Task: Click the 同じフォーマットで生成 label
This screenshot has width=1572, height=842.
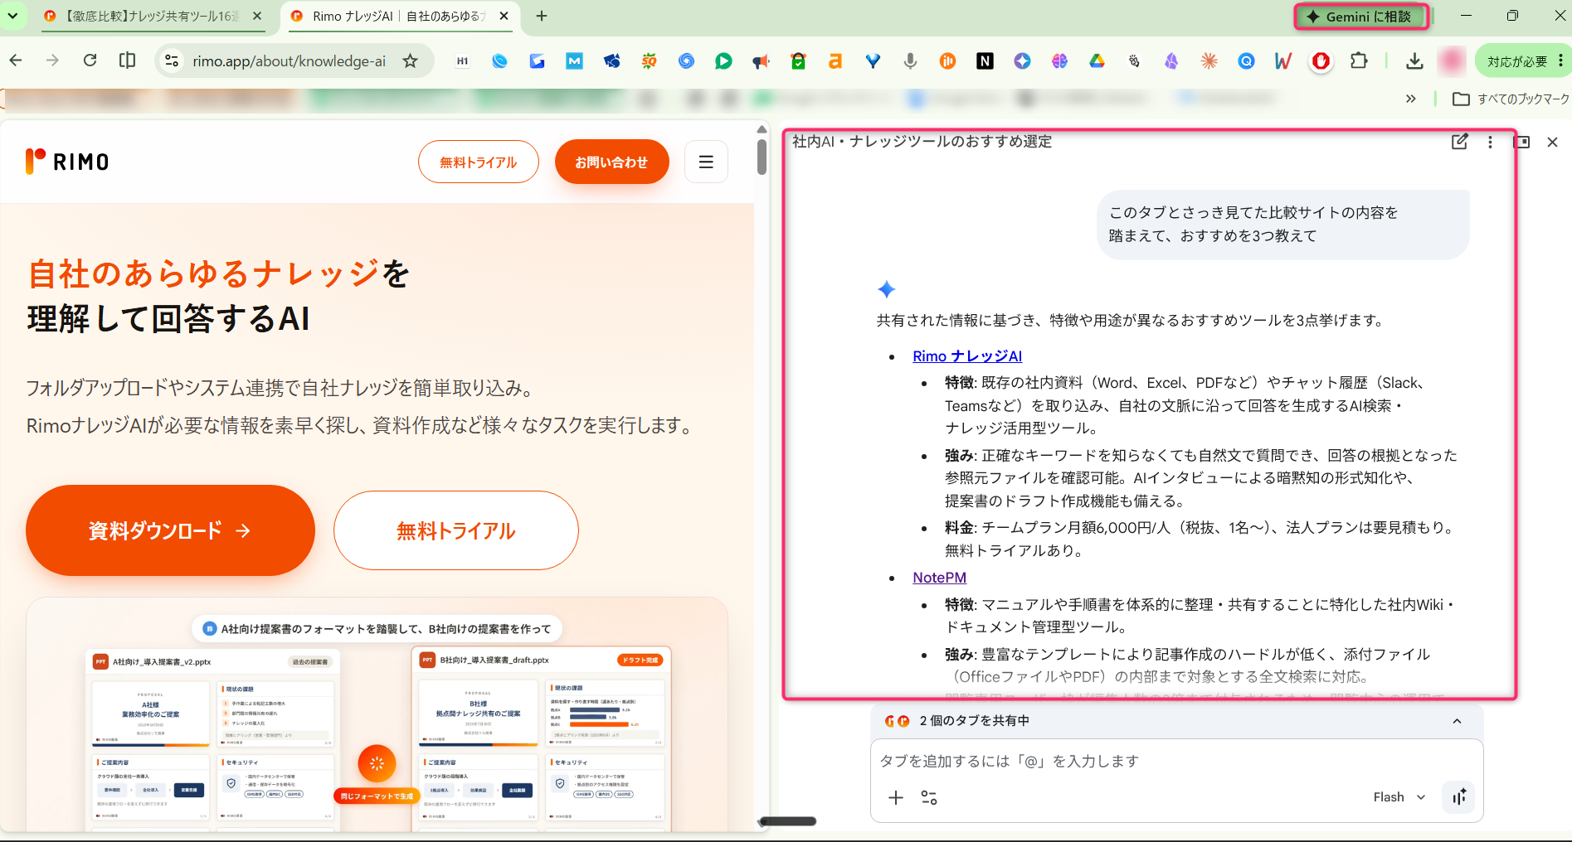Action: pyautogui.click(x=377, y=796)
